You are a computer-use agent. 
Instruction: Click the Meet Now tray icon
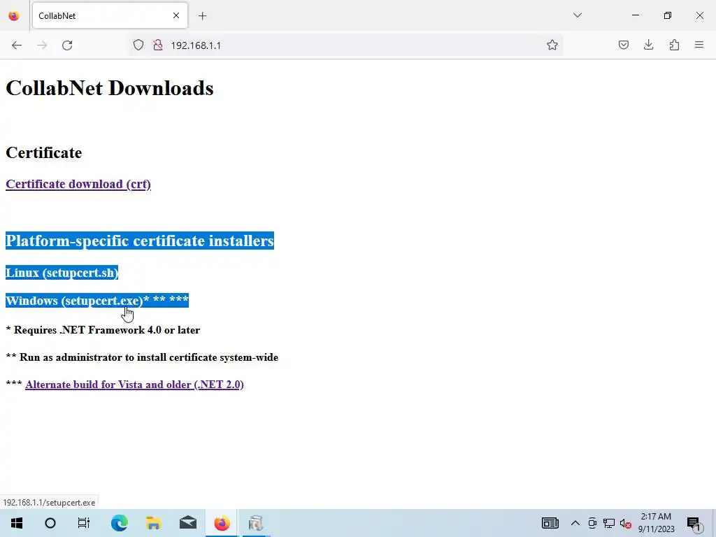coord(592,523)
